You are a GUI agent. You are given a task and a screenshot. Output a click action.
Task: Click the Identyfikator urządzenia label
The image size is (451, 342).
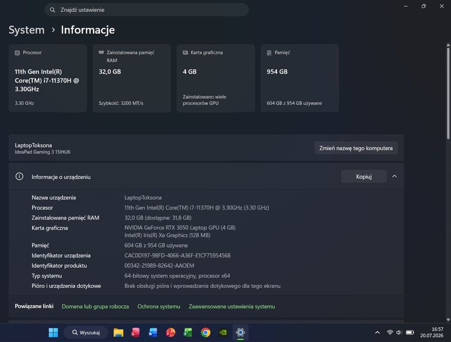point(61,256)
